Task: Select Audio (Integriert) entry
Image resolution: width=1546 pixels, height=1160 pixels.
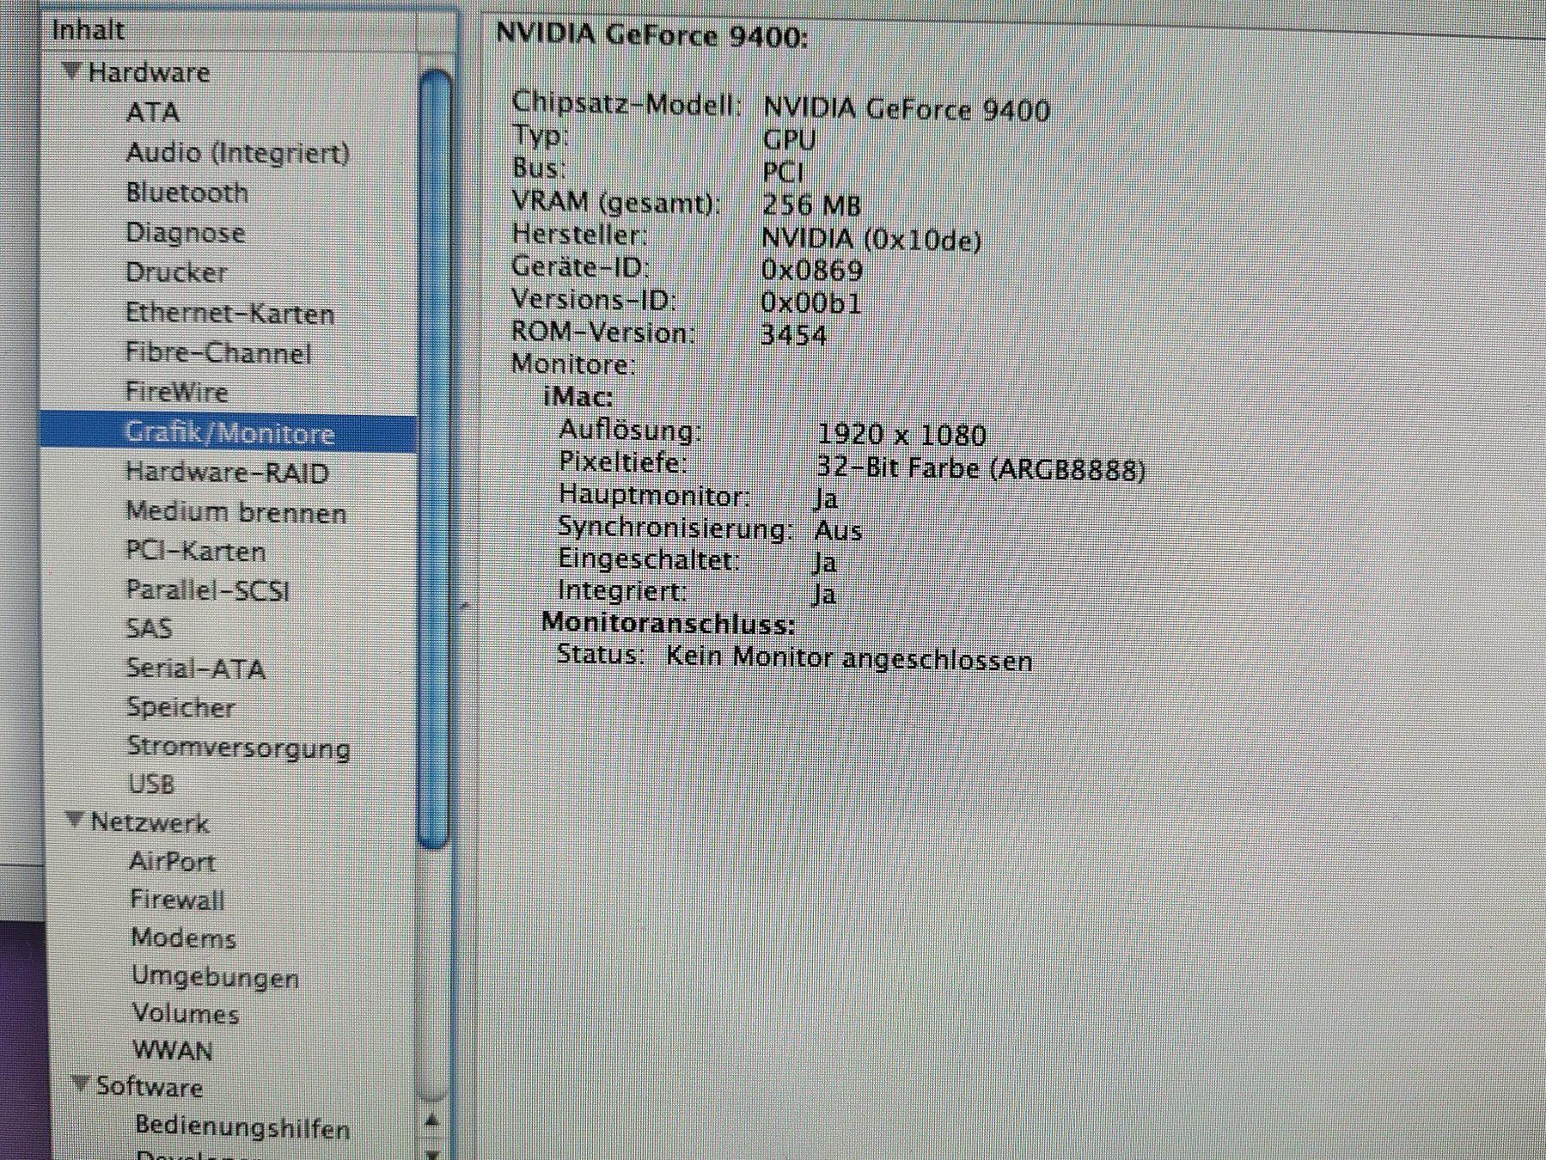Action: tap(238, 153)
